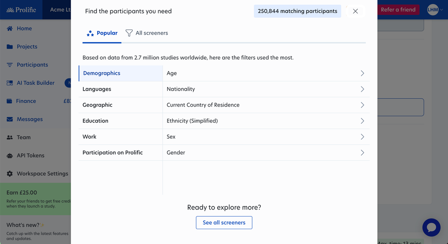Click the Age filter label
The height and width of the screenshot is (244, 448).
[x=172, y=73]
